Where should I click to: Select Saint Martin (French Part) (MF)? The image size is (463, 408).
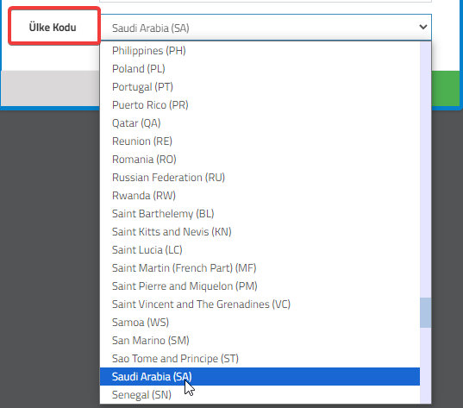(x=260, y=268)
